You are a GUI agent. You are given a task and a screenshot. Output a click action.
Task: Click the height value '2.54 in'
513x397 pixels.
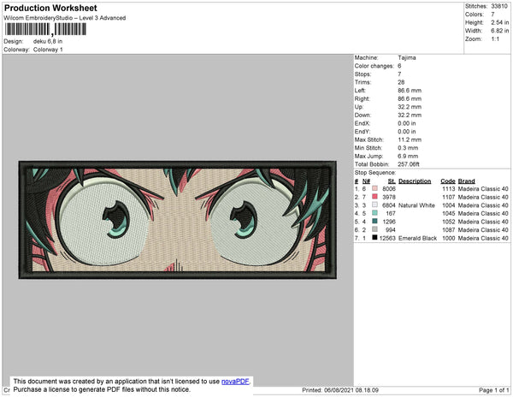click(x=499, y=22)
